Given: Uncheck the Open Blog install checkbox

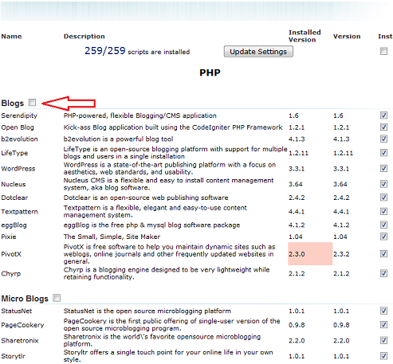Looking at the screenshot, I should [383, 127].
